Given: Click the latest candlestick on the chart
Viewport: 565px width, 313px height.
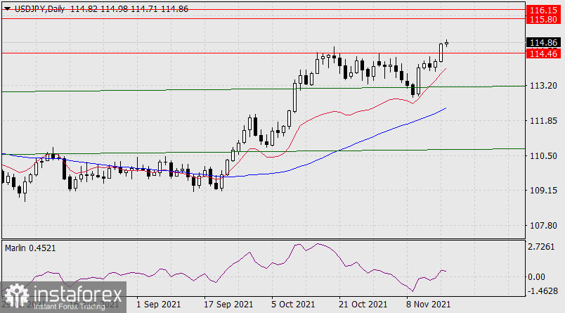Looking at the screenshot, I should 447,42.
